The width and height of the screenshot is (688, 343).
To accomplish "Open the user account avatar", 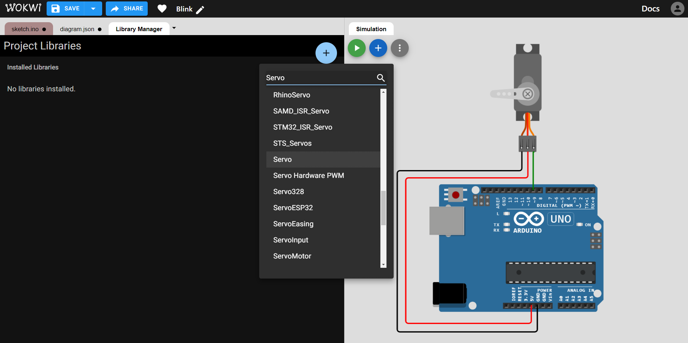I will pyautogui.click(x=677, y=9).
